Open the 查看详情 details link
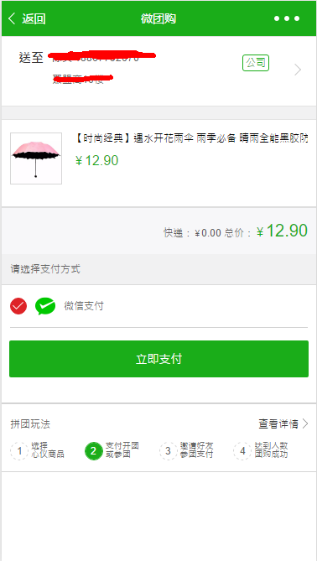 click(x=278, y=424)
